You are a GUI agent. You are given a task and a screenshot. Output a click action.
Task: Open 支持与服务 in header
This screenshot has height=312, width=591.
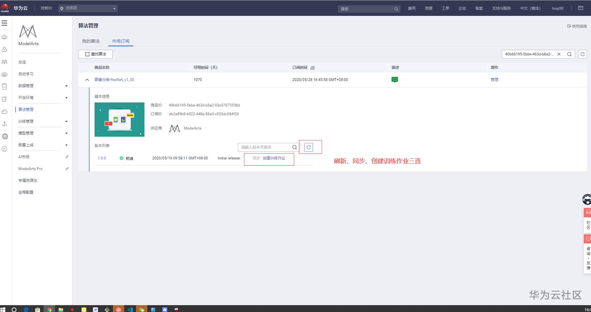(501, 8)
